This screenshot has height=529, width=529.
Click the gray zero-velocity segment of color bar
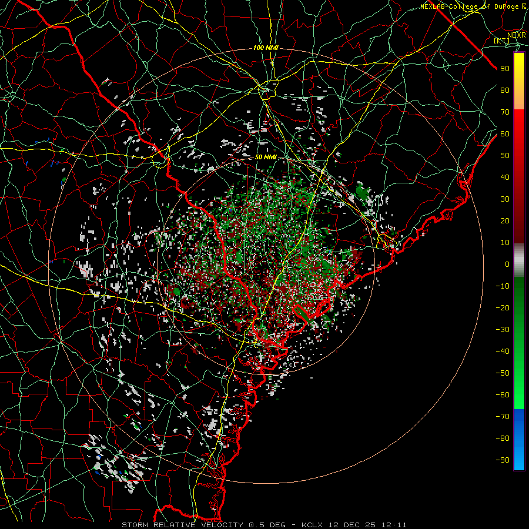[519, 260]
